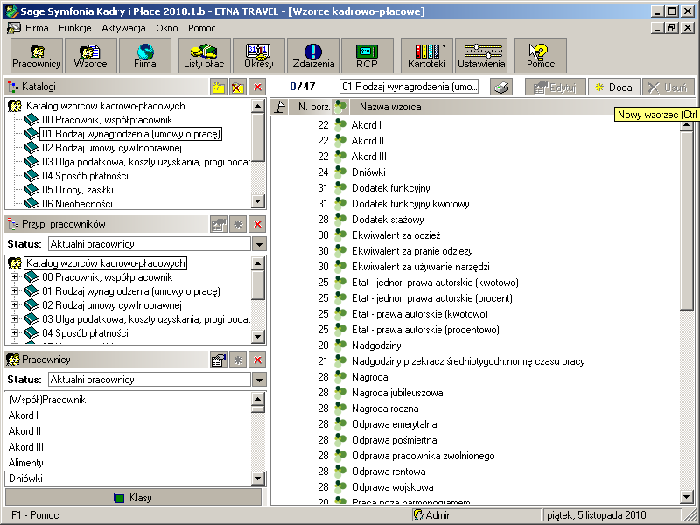Image resolution: width=700 pixels, height=525 pixels.
Task: Expand 02 Rodzaj umowy cywilnoprawnej in lower tree
Action: [14, 305]
